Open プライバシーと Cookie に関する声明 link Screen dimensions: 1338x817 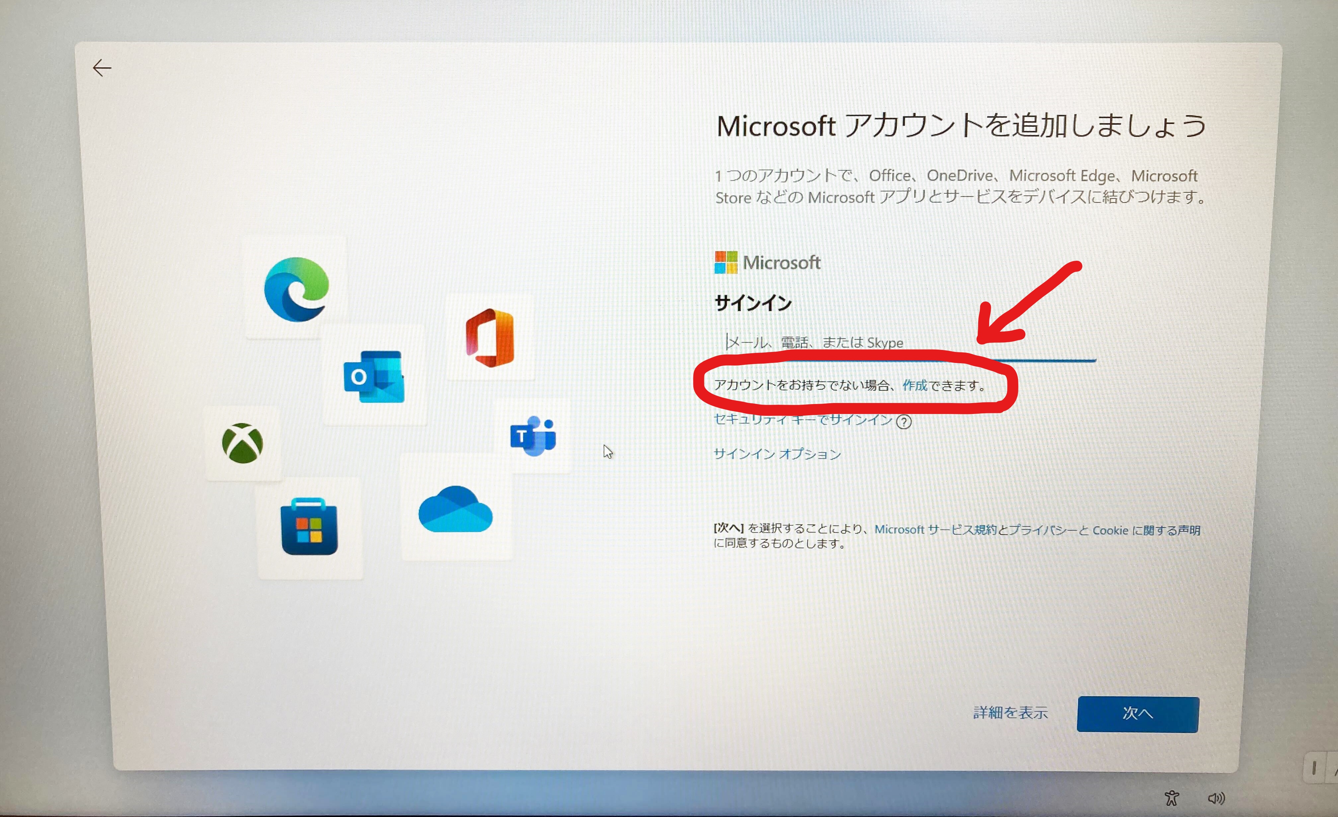[1105, 530]
